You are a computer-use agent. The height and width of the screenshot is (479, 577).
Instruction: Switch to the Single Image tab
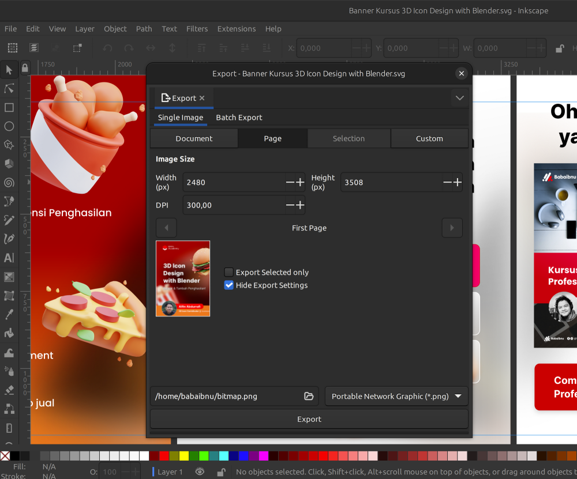(180, 118)
